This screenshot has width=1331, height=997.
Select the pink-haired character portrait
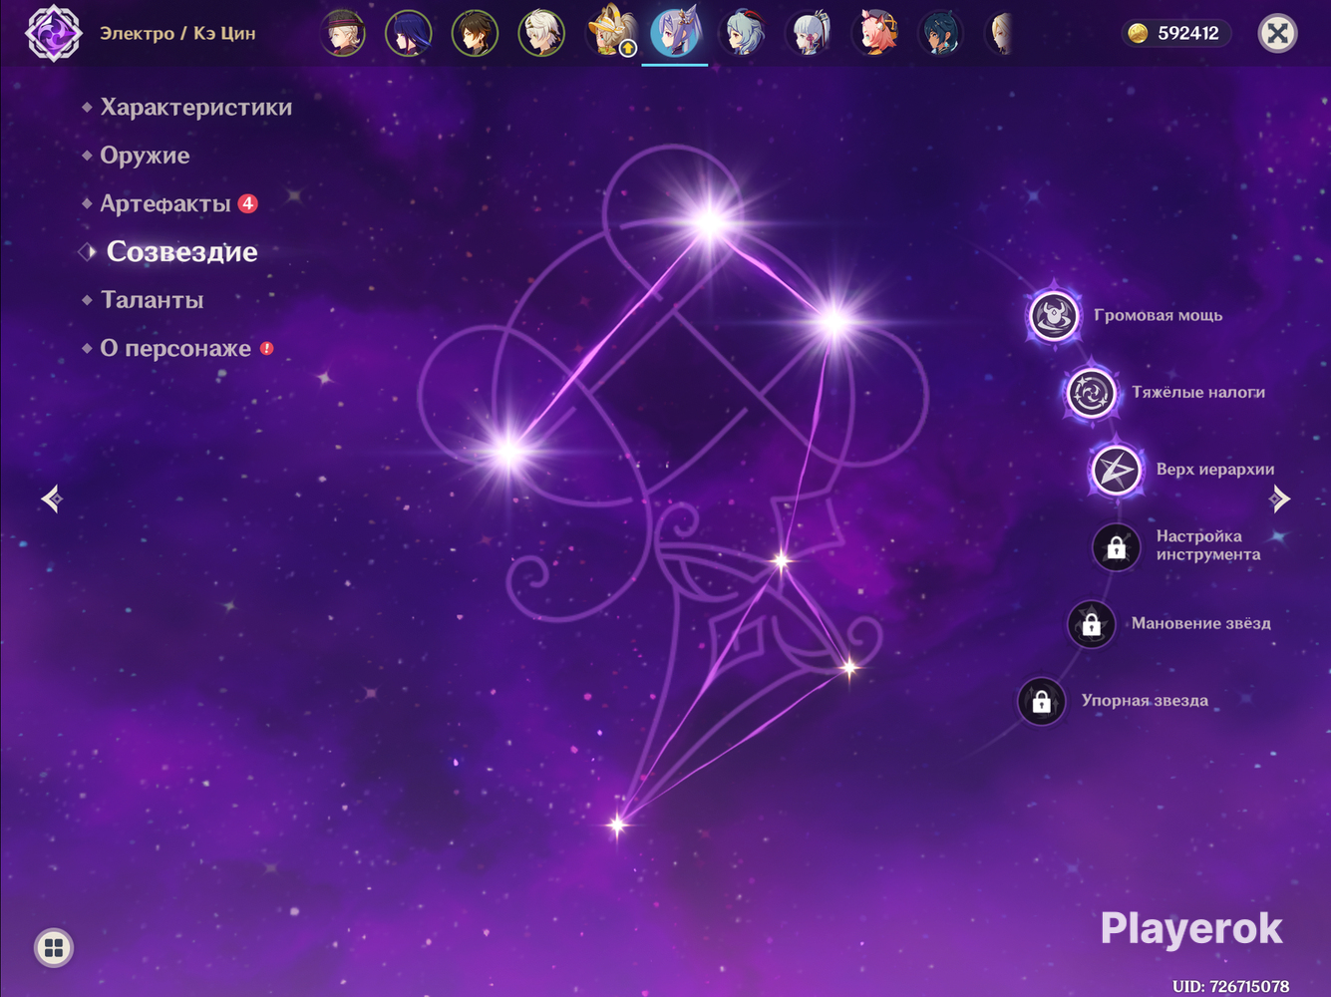click(x=876, y=33)
